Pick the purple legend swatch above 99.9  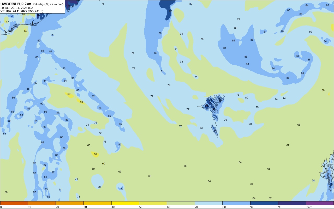pyautogui.click(x=320, y=203)
